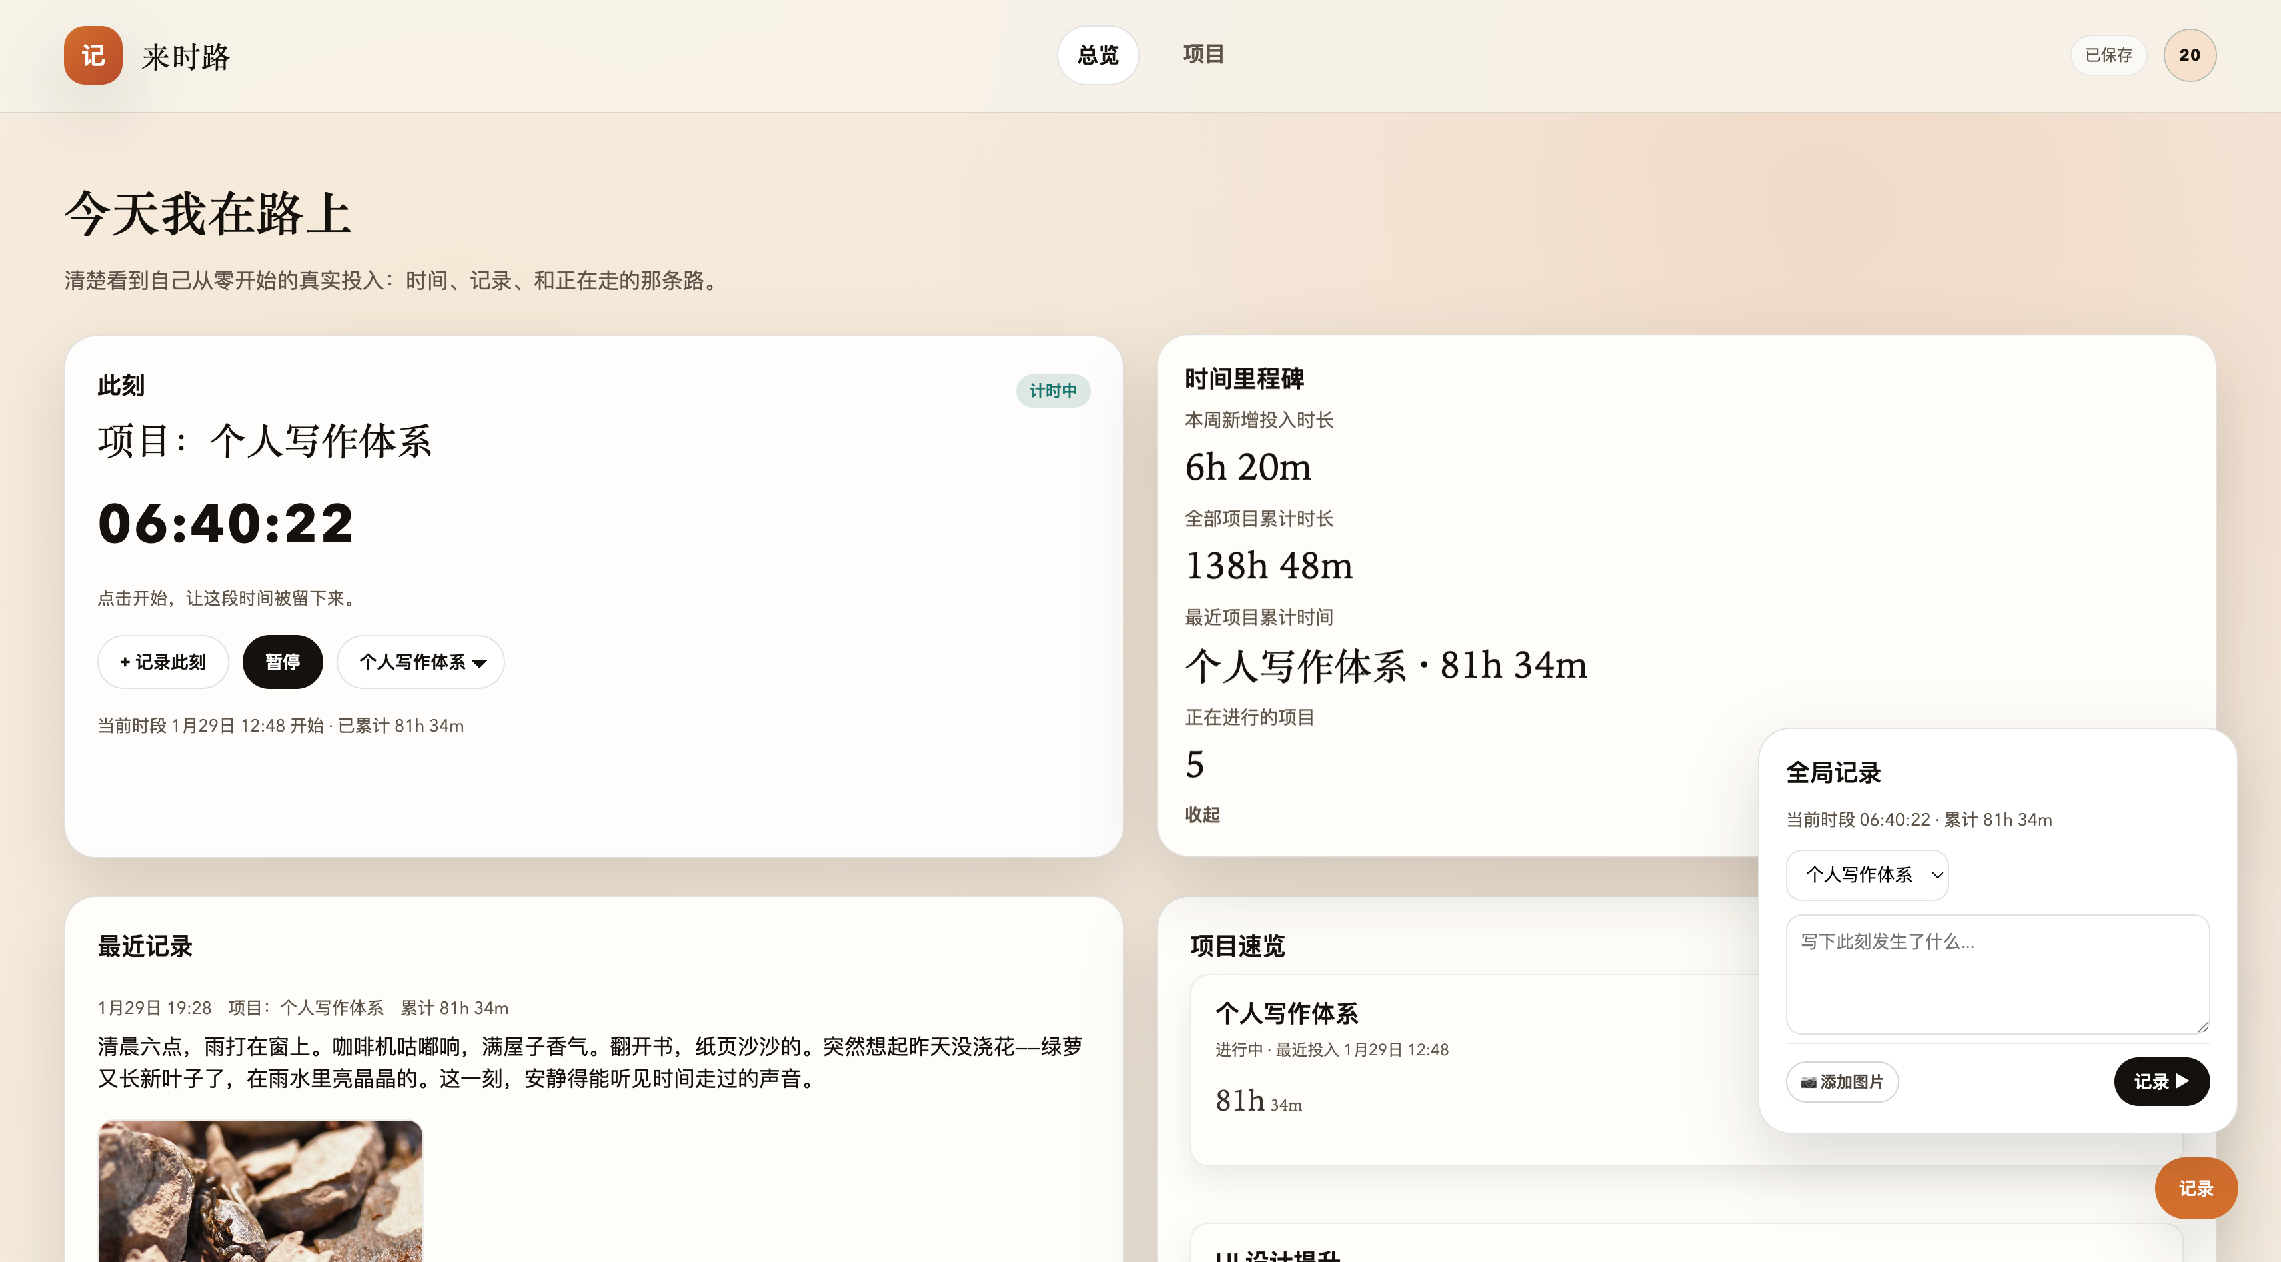Click the 已保存 button in top right
The width and height of the screenshot is (2281, 1262).
2108,55
